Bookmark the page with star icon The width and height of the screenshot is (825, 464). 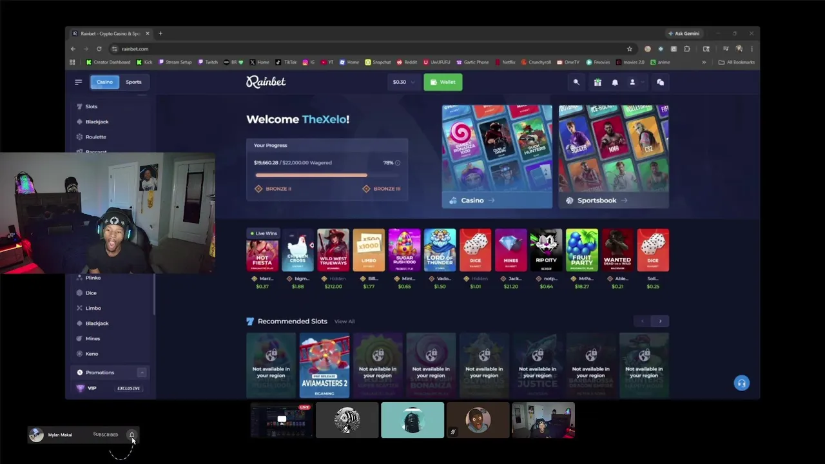pos(630,49)
